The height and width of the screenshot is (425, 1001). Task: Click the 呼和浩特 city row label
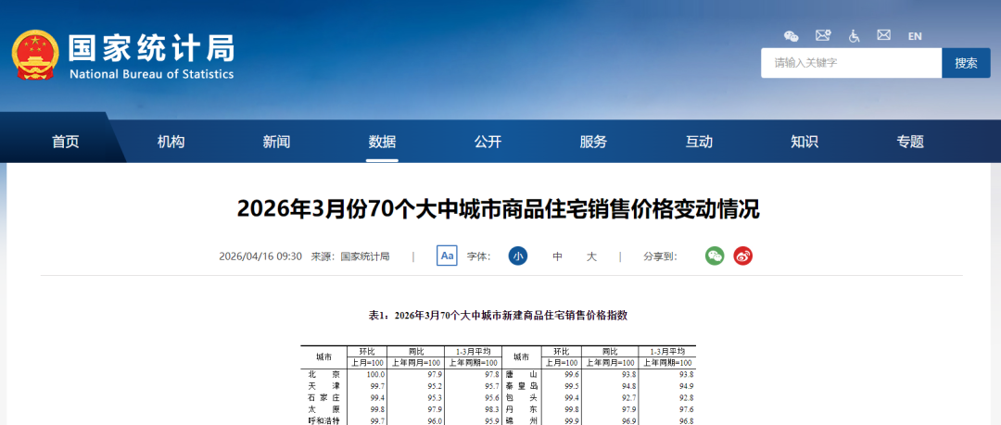[323, 420]
